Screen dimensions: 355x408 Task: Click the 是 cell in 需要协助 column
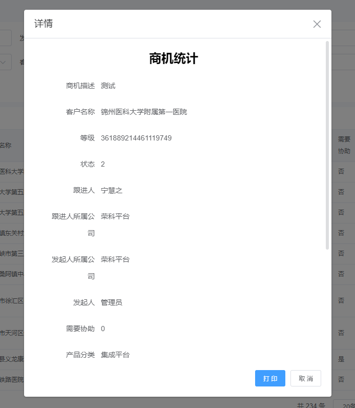click(x=341, y=359)
